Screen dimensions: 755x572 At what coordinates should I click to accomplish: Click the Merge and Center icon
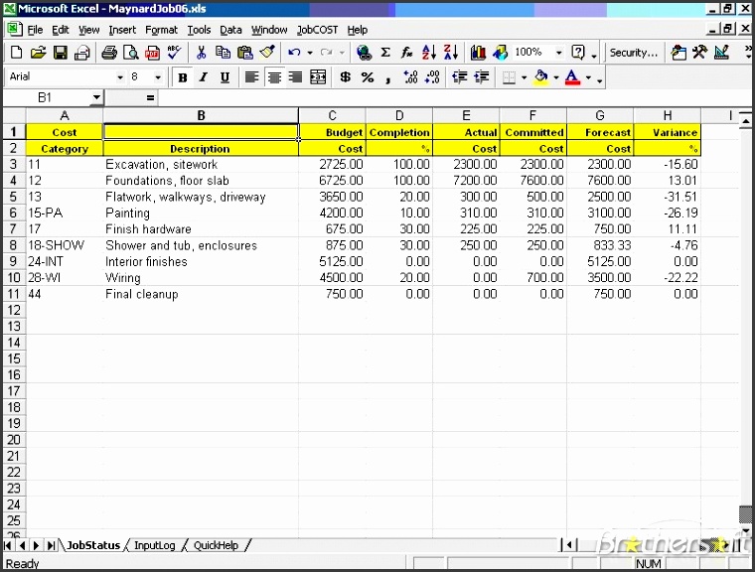pyautogui.click(x=318, y=77)
